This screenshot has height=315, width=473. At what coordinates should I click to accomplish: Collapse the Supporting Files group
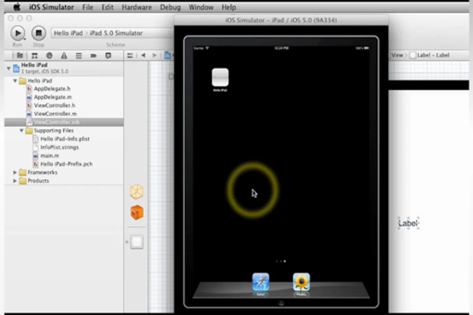coord(21,130)
